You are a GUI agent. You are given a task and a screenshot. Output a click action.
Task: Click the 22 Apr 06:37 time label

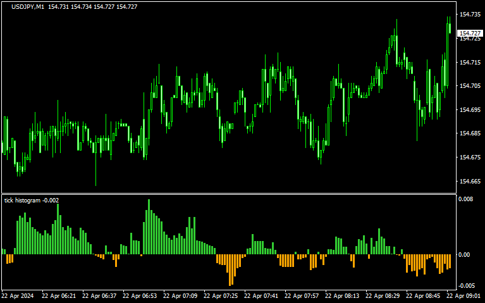pos(99,295)
